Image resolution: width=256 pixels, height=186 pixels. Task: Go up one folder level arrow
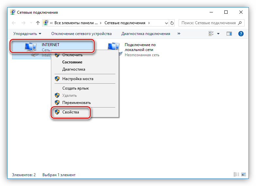pyautogui.click(x=38, y=23)
